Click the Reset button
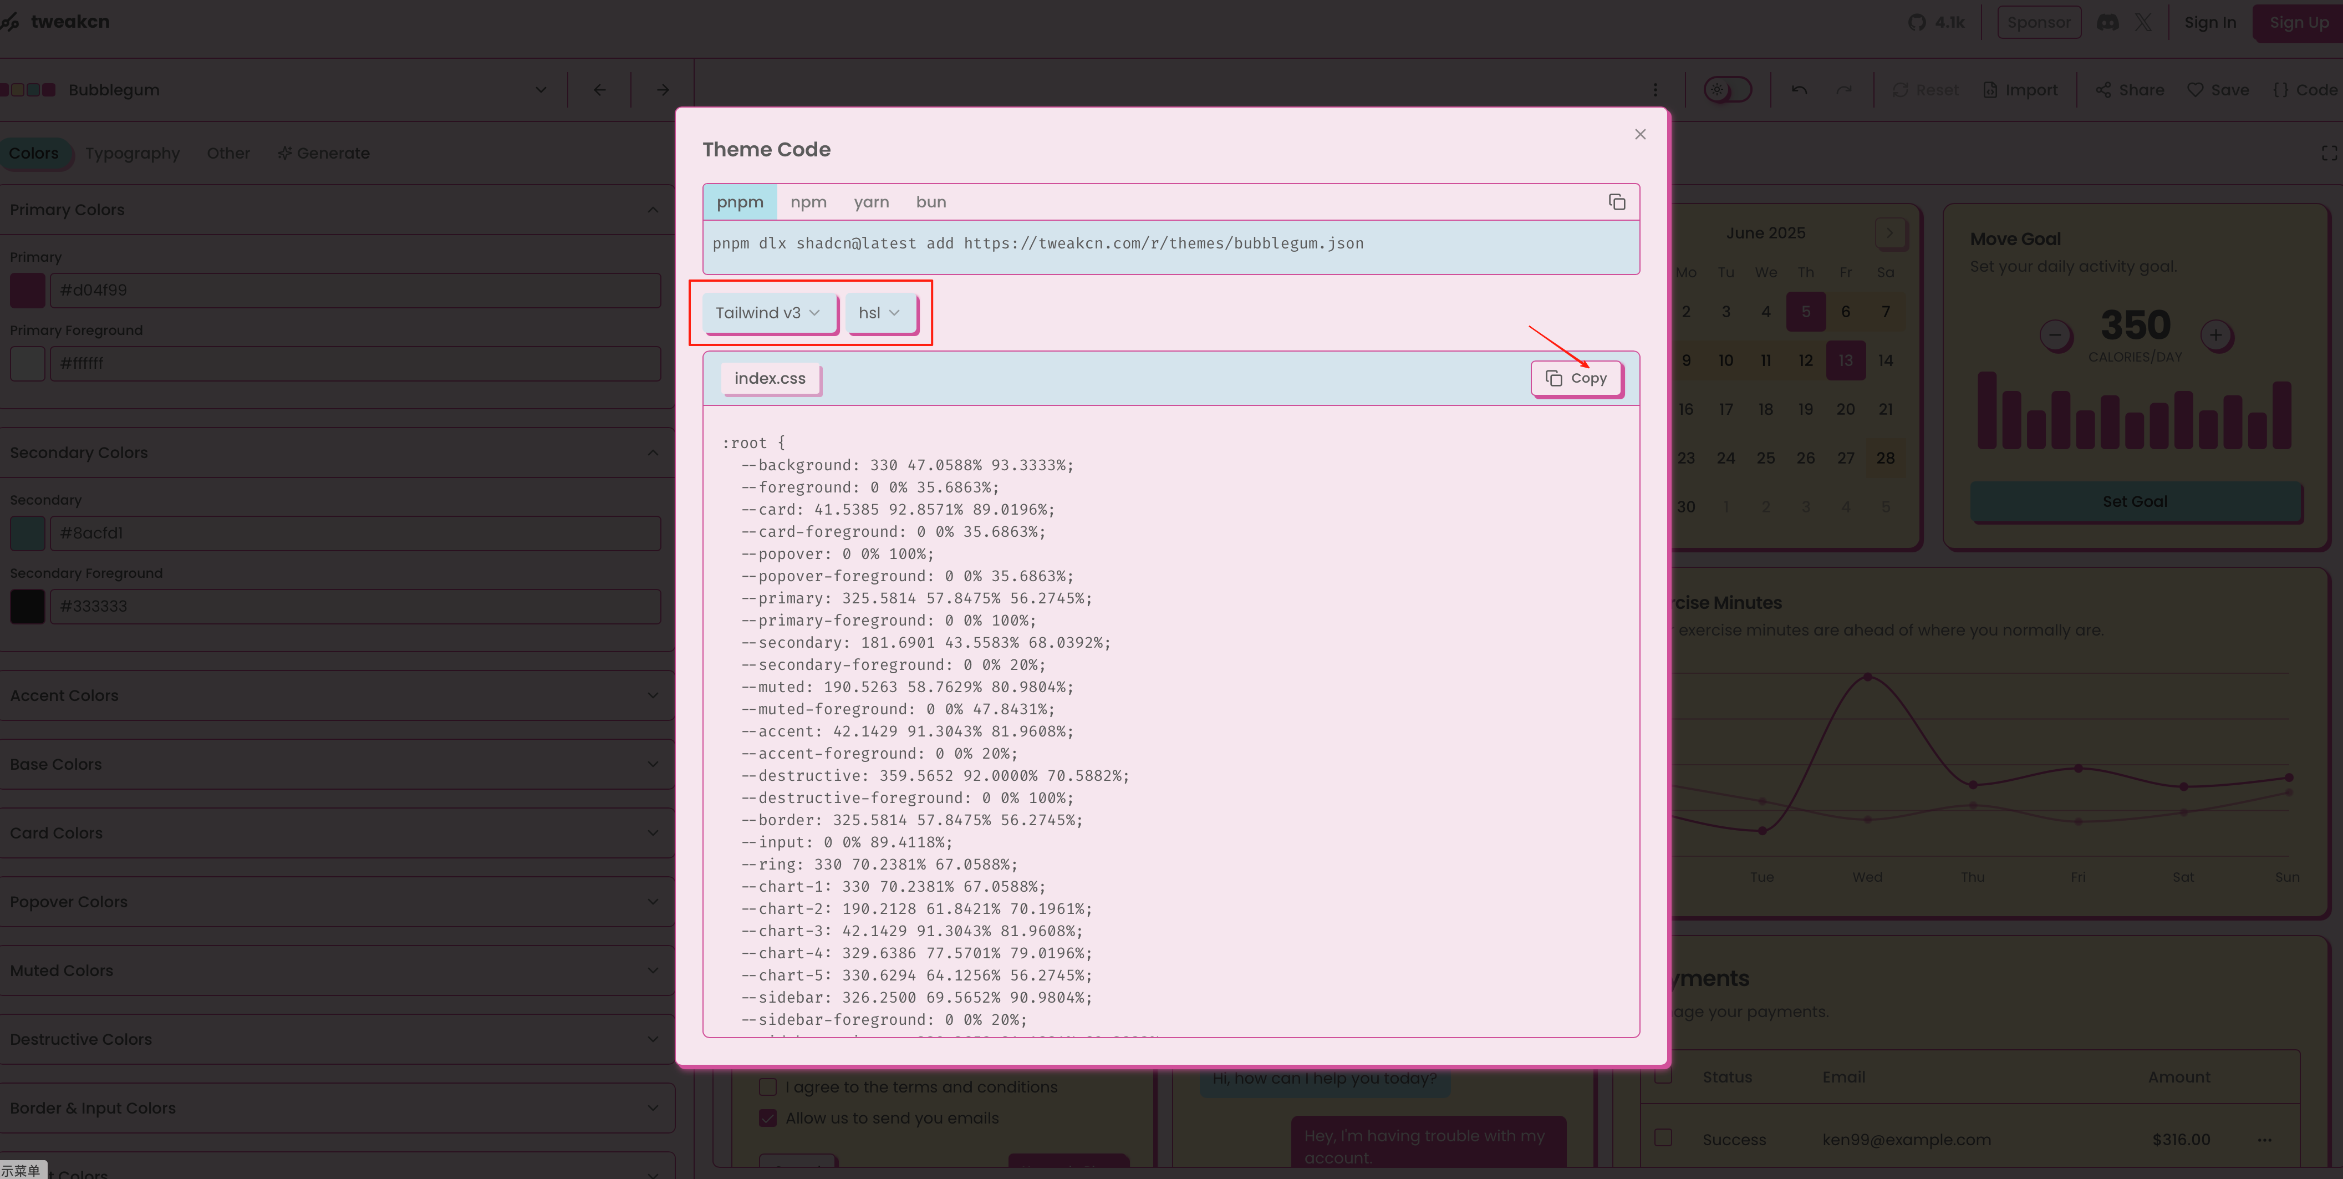The width and height of the screenshot is (2343, 1179). coord(1926,90)
